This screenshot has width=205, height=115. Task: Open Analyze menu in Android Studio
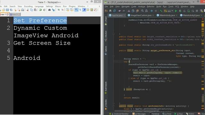point(142,6)
